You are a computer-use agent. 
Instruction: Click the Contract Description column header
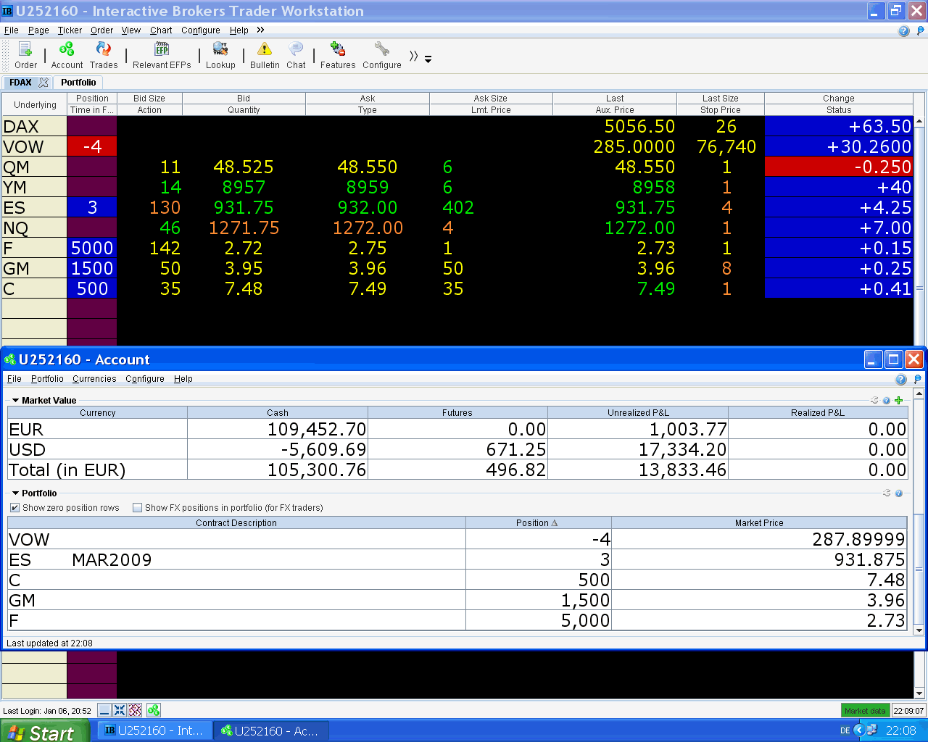236,522
